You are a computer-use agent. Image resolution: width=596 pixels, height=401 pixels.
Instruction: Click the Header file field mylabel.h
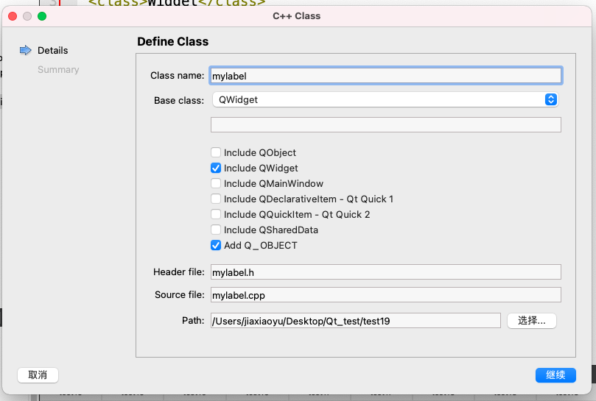click(x=386, y=272)
